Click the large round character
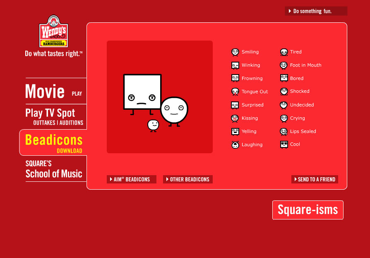This screenshot has height=258, width=370. pos(174,111)
